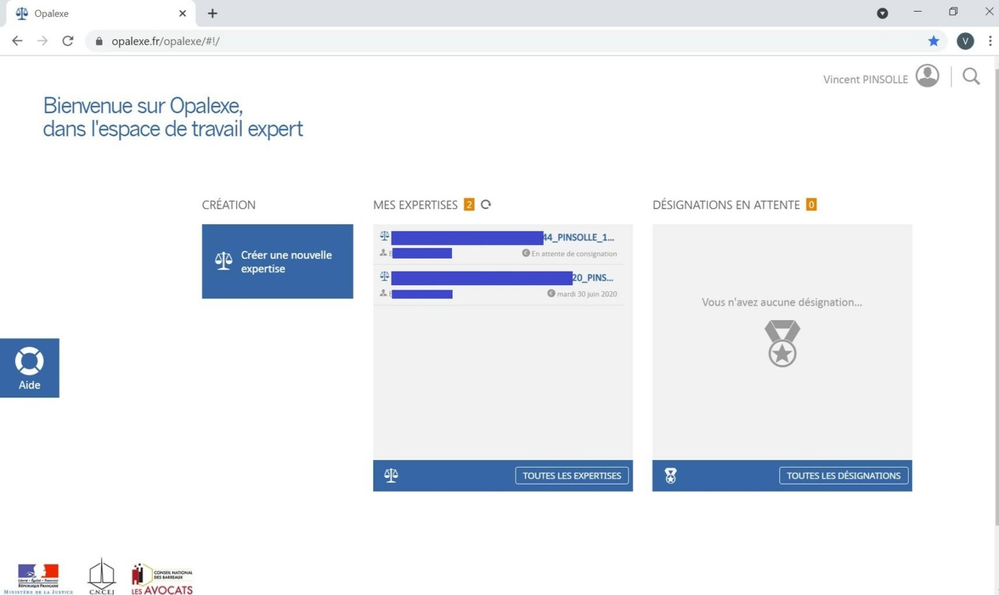Open the user profile avatar icon
The width and height of the screenshot is (999, 595).
point(927,76)
